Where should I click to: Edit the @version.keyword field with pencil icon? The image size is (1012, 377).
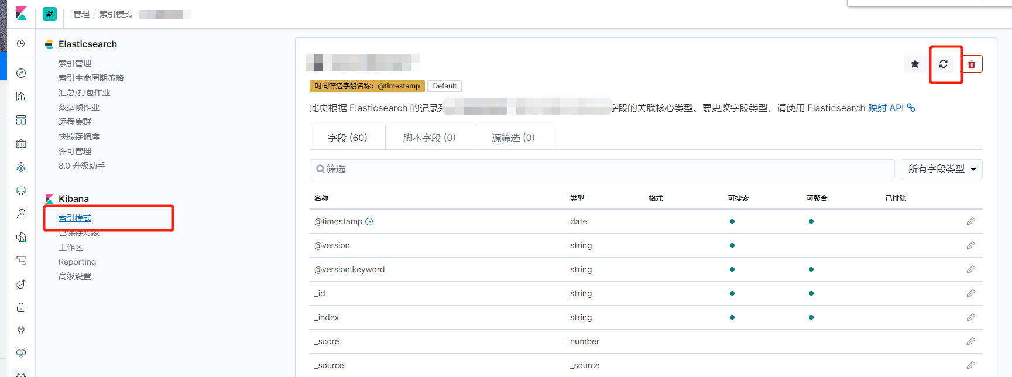971,269
